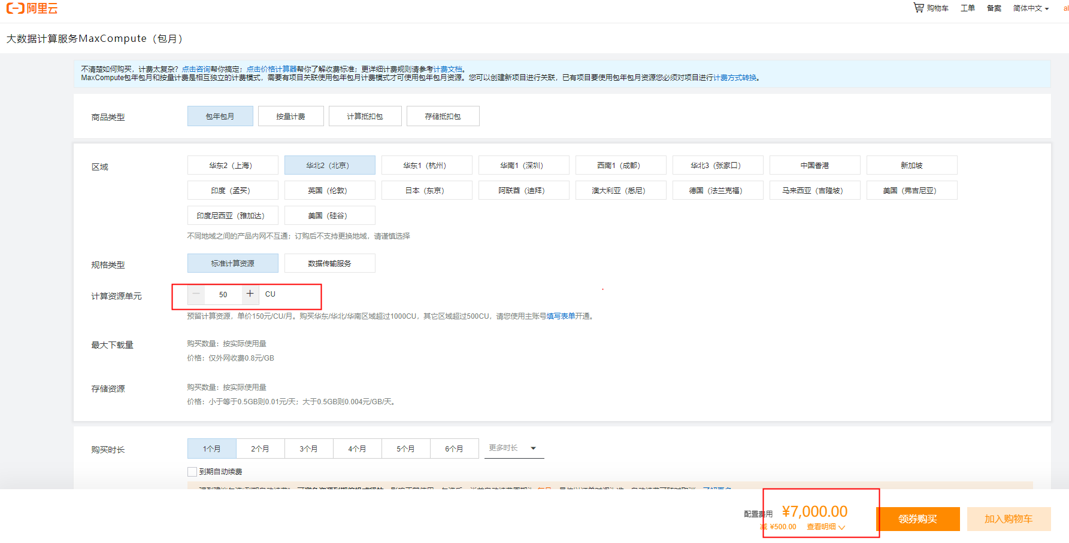Open 备案 in top navigation
1069x543 pixels.
click(x=994, y=8)
